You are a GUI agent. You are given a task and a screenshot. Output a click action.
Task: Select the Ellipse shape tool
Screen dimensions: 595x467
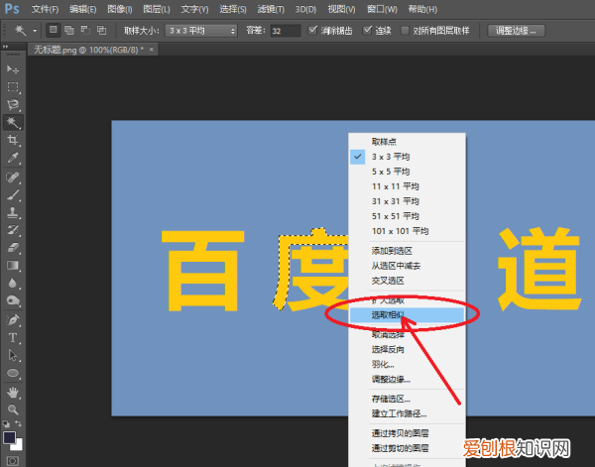13,373
